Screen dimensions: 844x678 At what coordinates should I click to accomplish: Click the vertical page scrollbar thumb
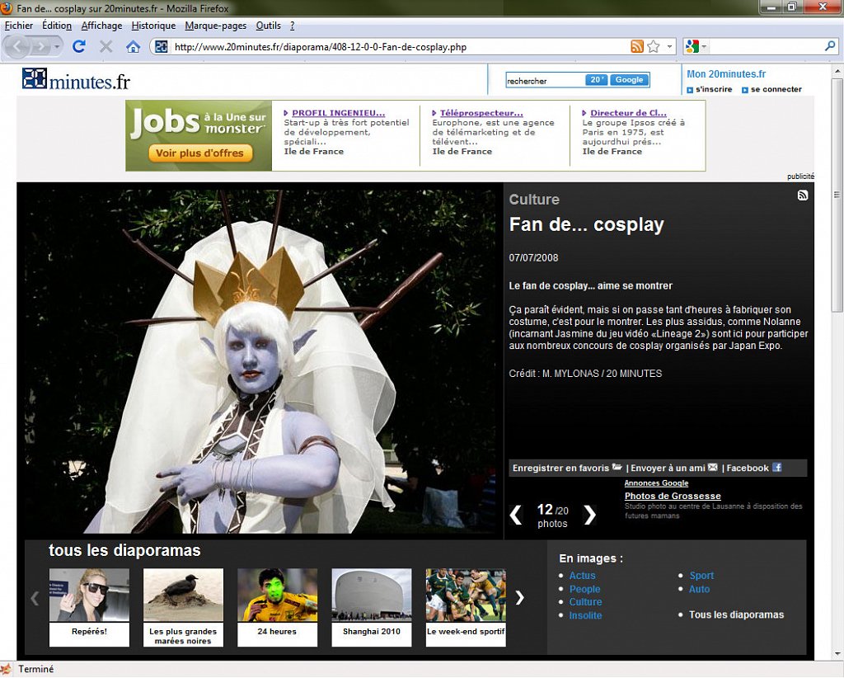[x=837, y=194]
